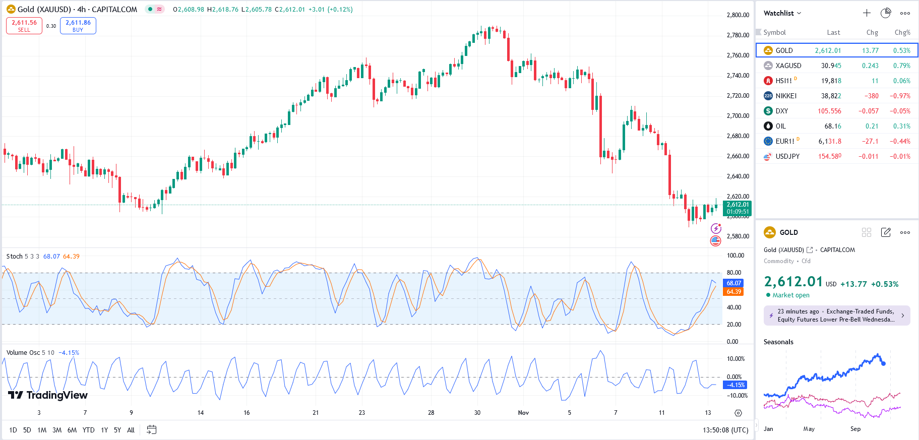Expand the news headline about Exchange-Traded Funds

(x=837, y=316)
